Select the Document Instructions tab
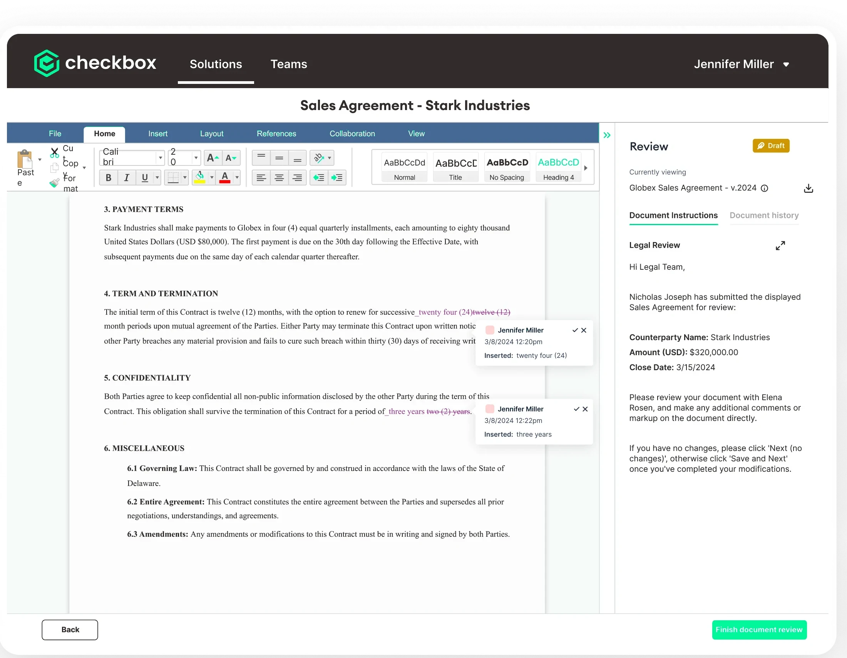 coord(673,215)
